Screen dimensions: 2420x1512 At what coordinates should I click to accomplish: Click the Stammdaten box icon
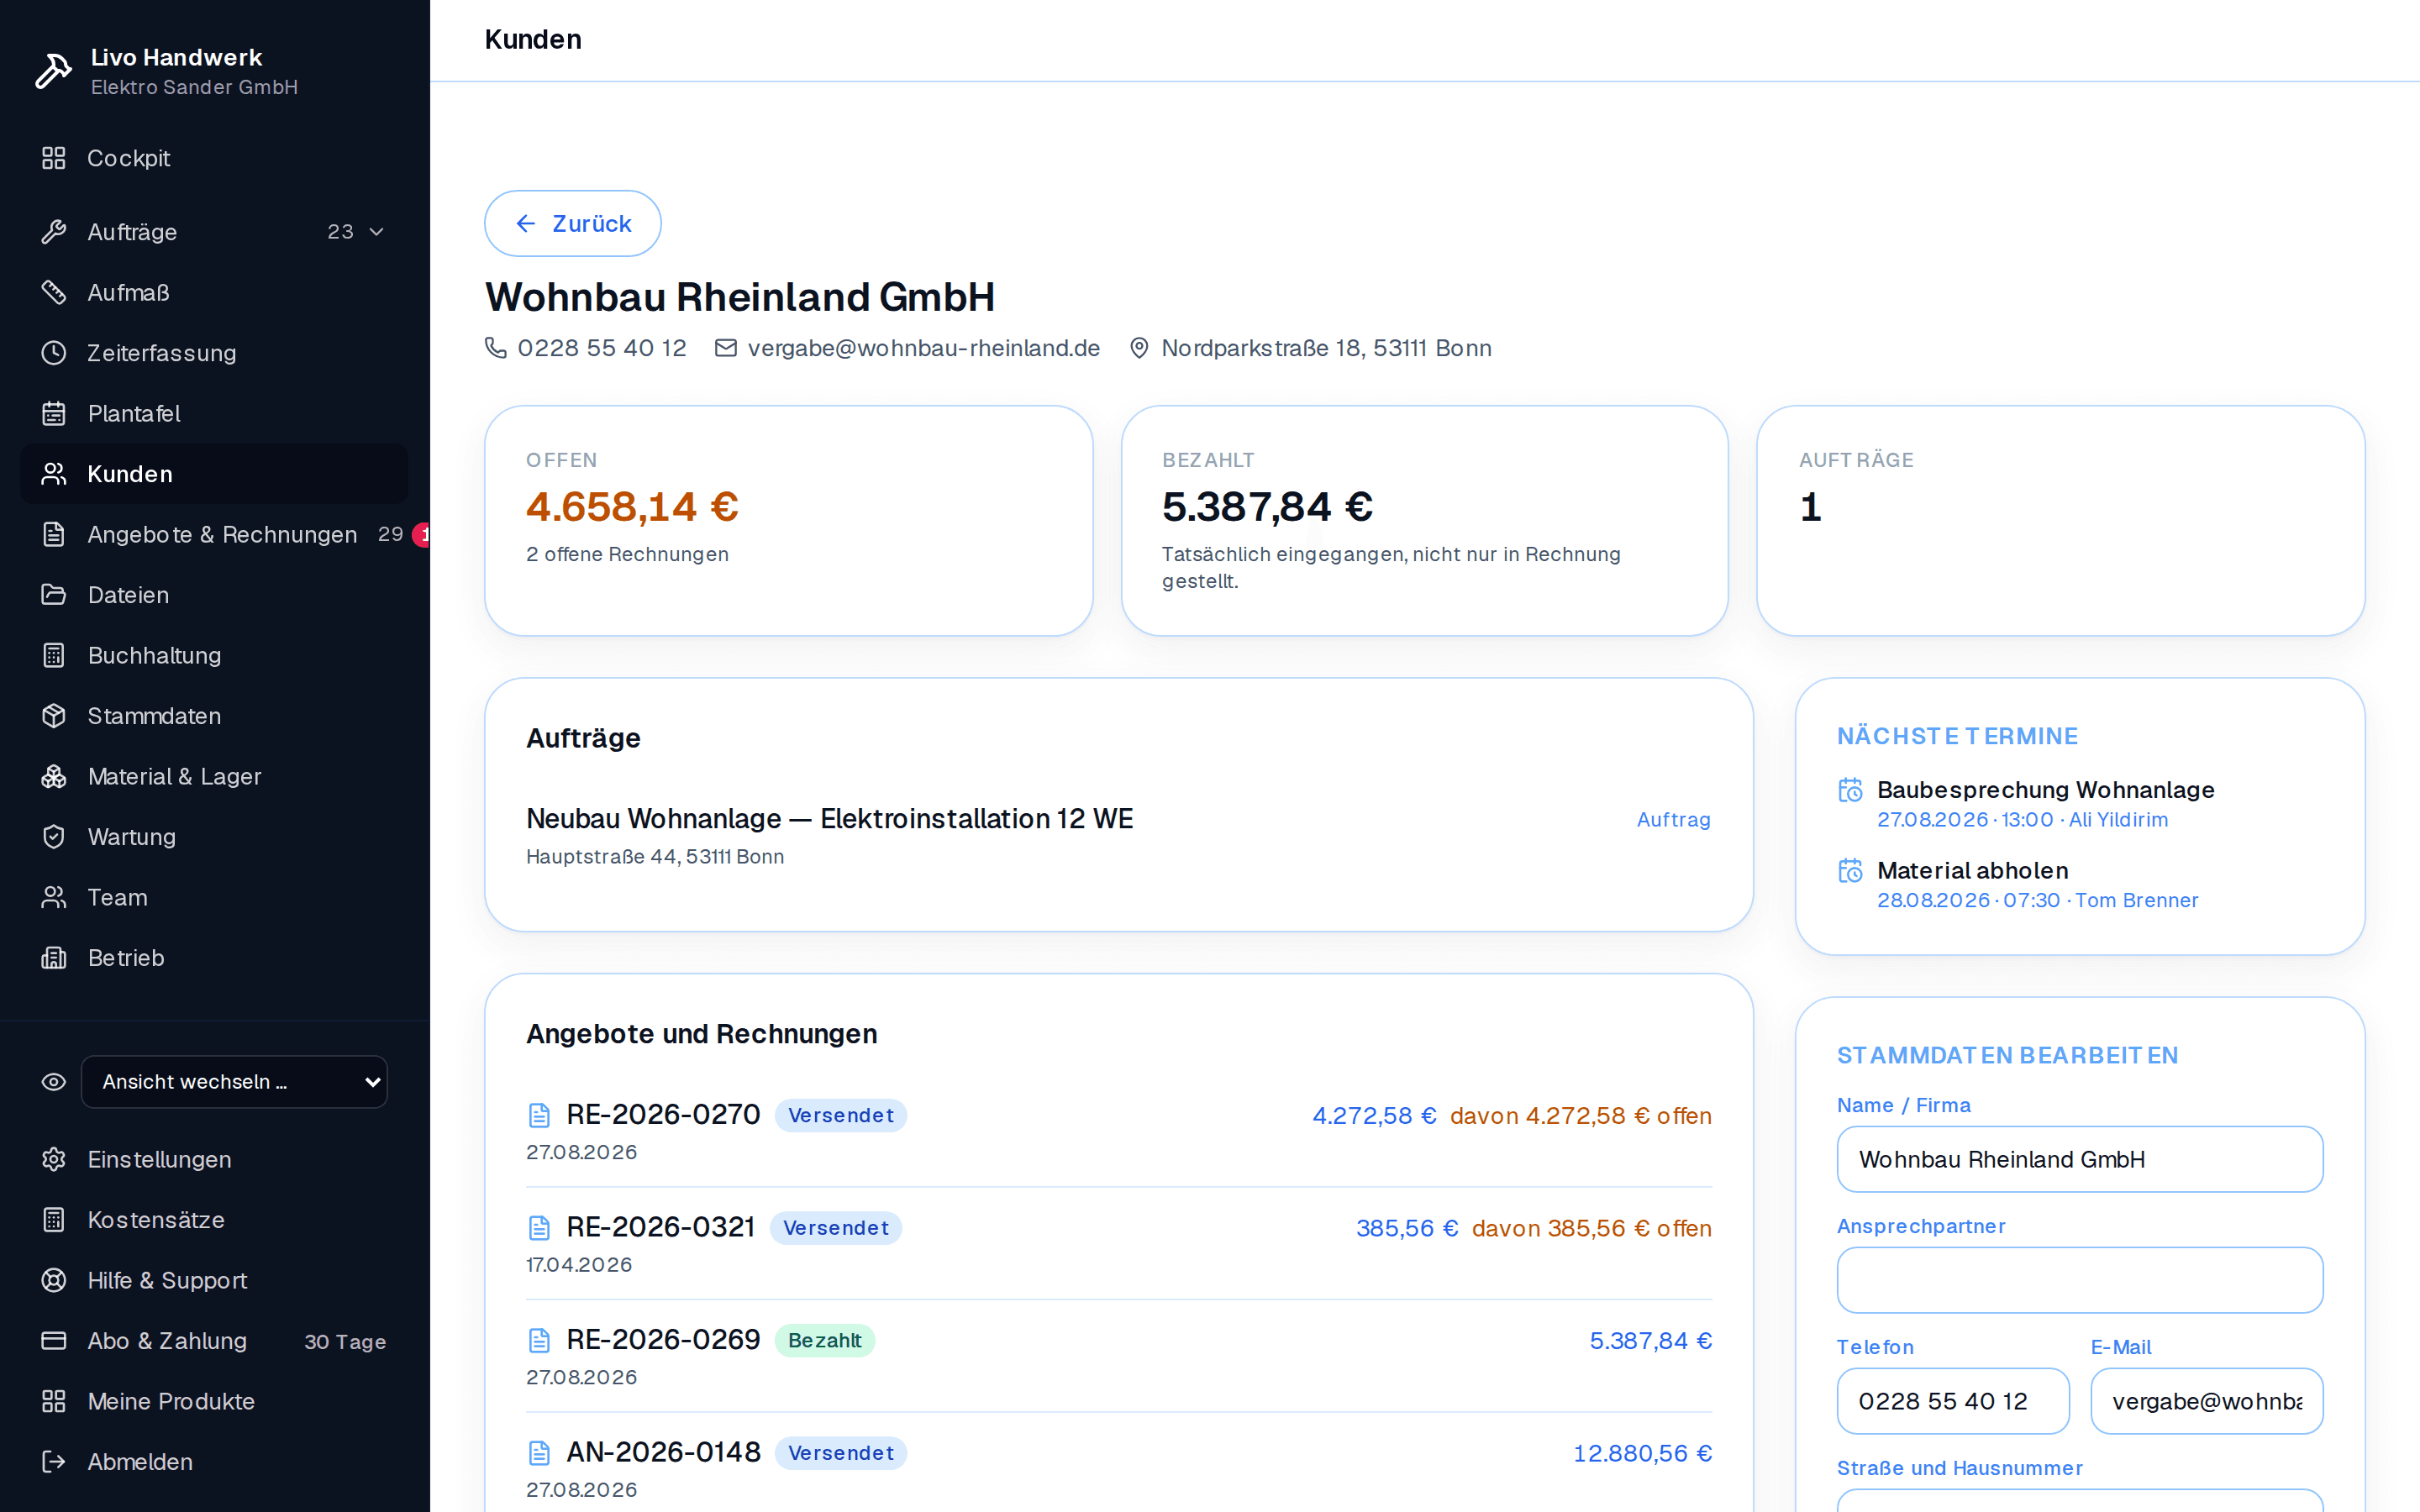pos(54,716)
